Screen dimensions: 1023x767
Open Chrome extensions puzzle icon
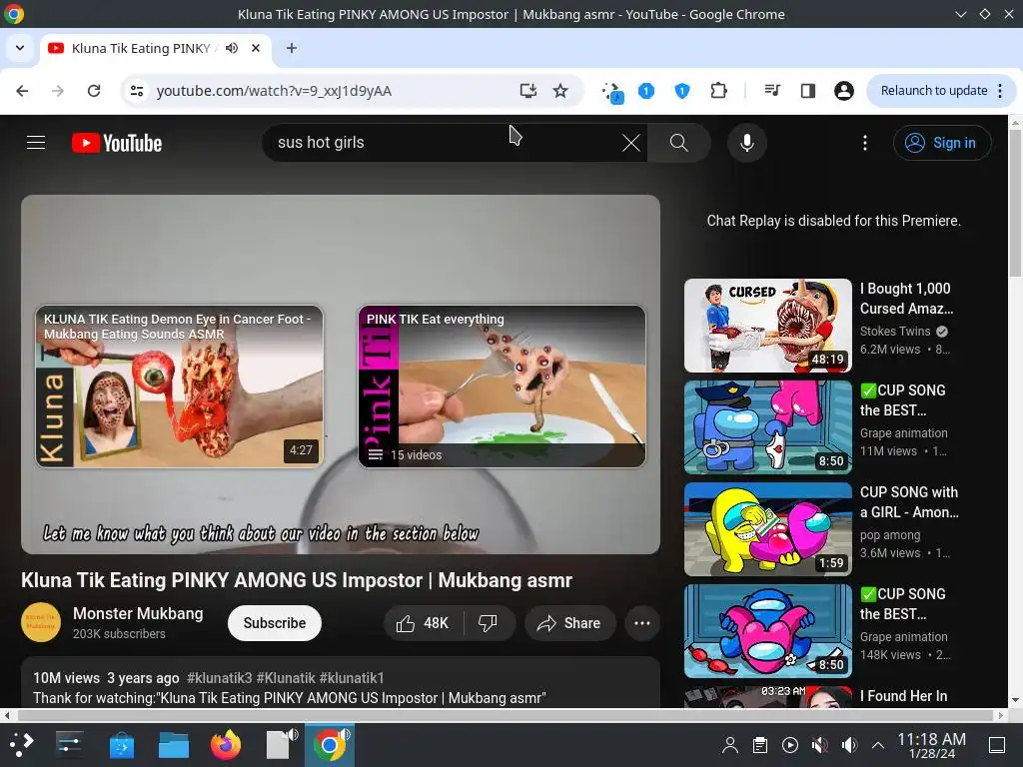tap(718, 91)
